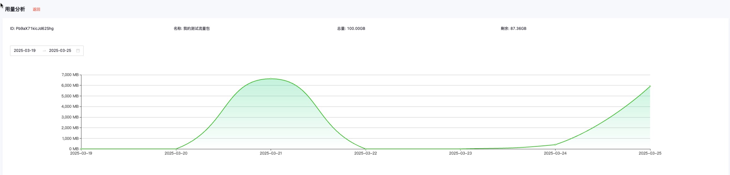This screenshot has height=175, width=730.
Task: Select the chart data point for 2025-03-22
Action: 366,149
